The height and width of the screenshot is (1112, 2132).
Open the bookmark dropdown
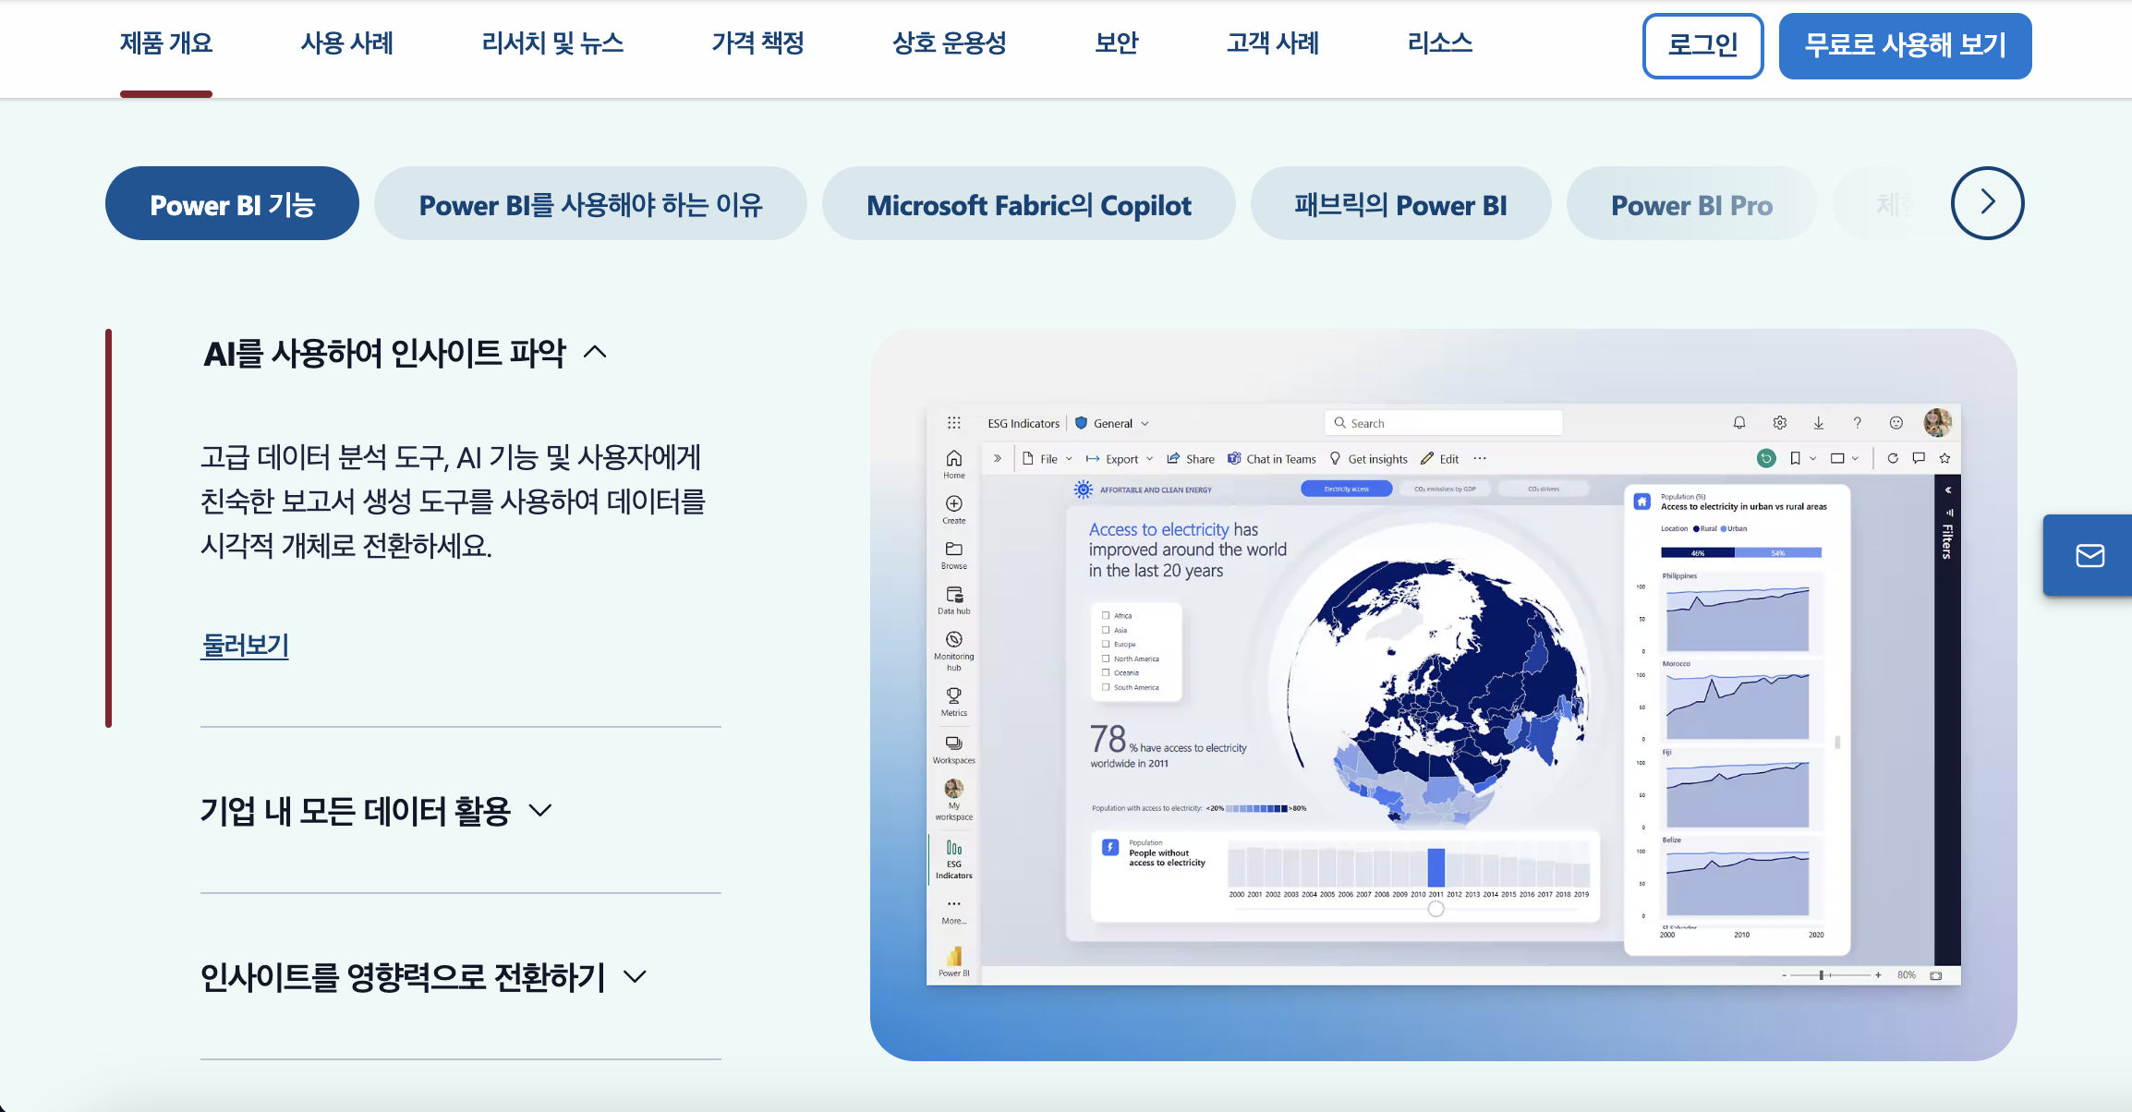point(1802,458)
